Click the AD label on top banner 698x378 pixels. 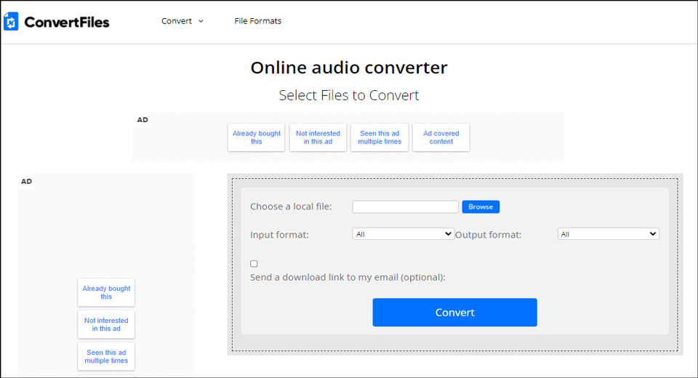(x=143, y=120)
